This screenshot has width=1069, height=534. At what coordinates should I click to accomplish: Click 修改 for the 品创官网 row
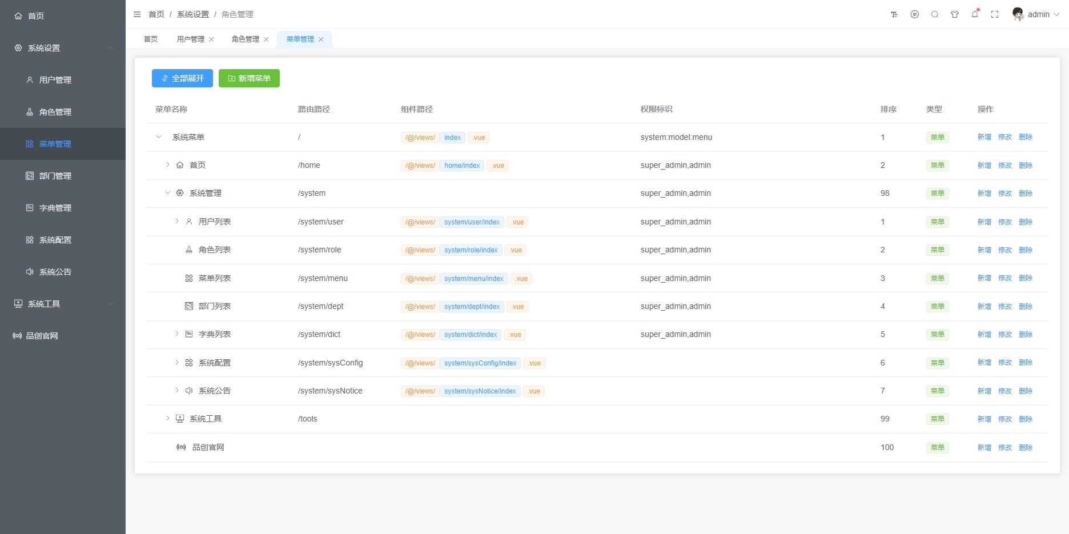1005,448
